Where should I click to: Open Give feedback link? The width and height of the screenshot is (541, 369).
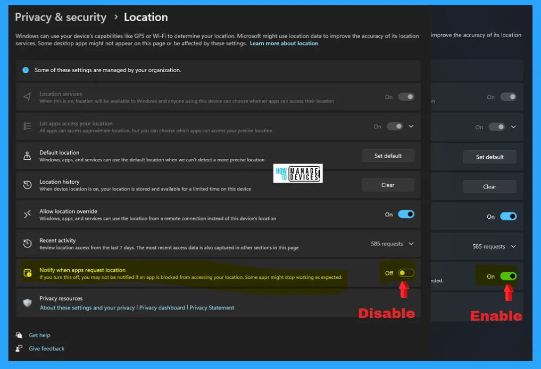(47, 349)
